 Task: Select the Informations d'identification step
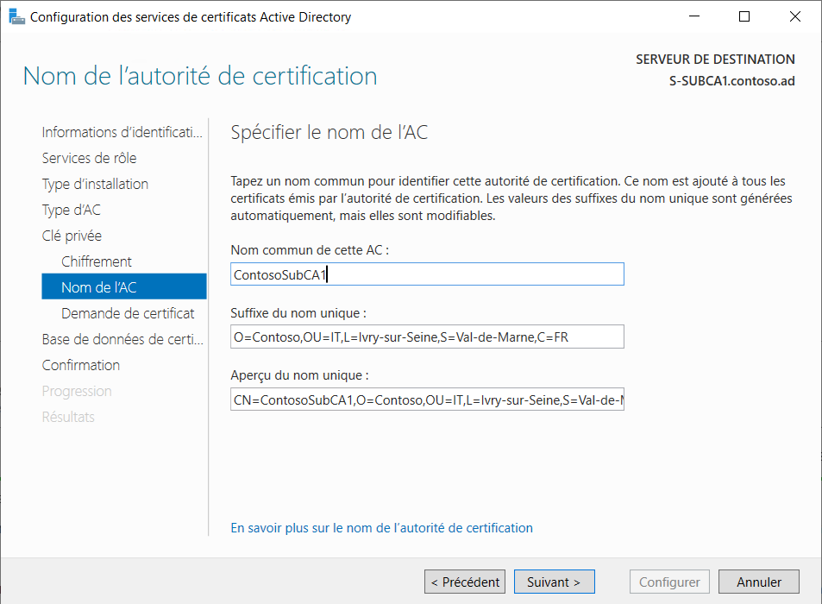[x=121, y=132]
